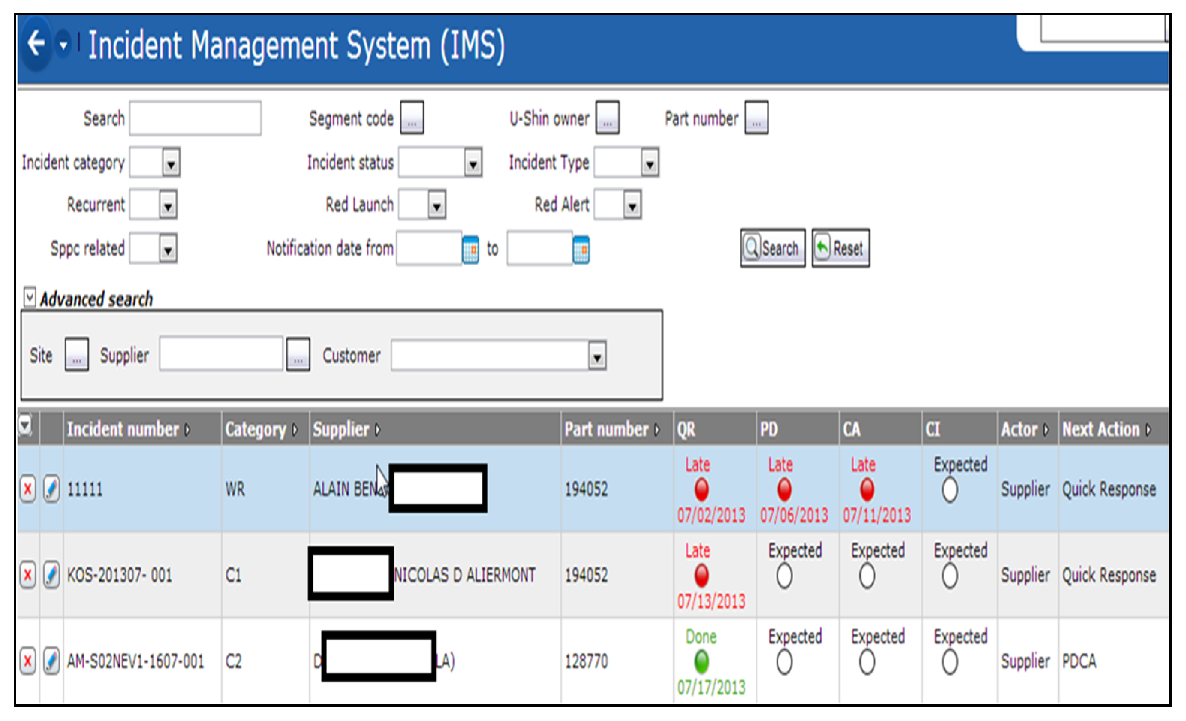Screen dimensions: 1186x721
Task: Edit incident KOS-201307- 001 with pencil icon
Action: tap(51, 575)
